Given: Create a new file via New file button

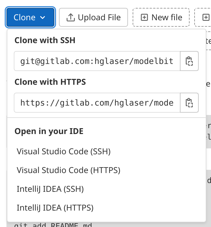Looking at the screenshot, I should tap(161, 17).
